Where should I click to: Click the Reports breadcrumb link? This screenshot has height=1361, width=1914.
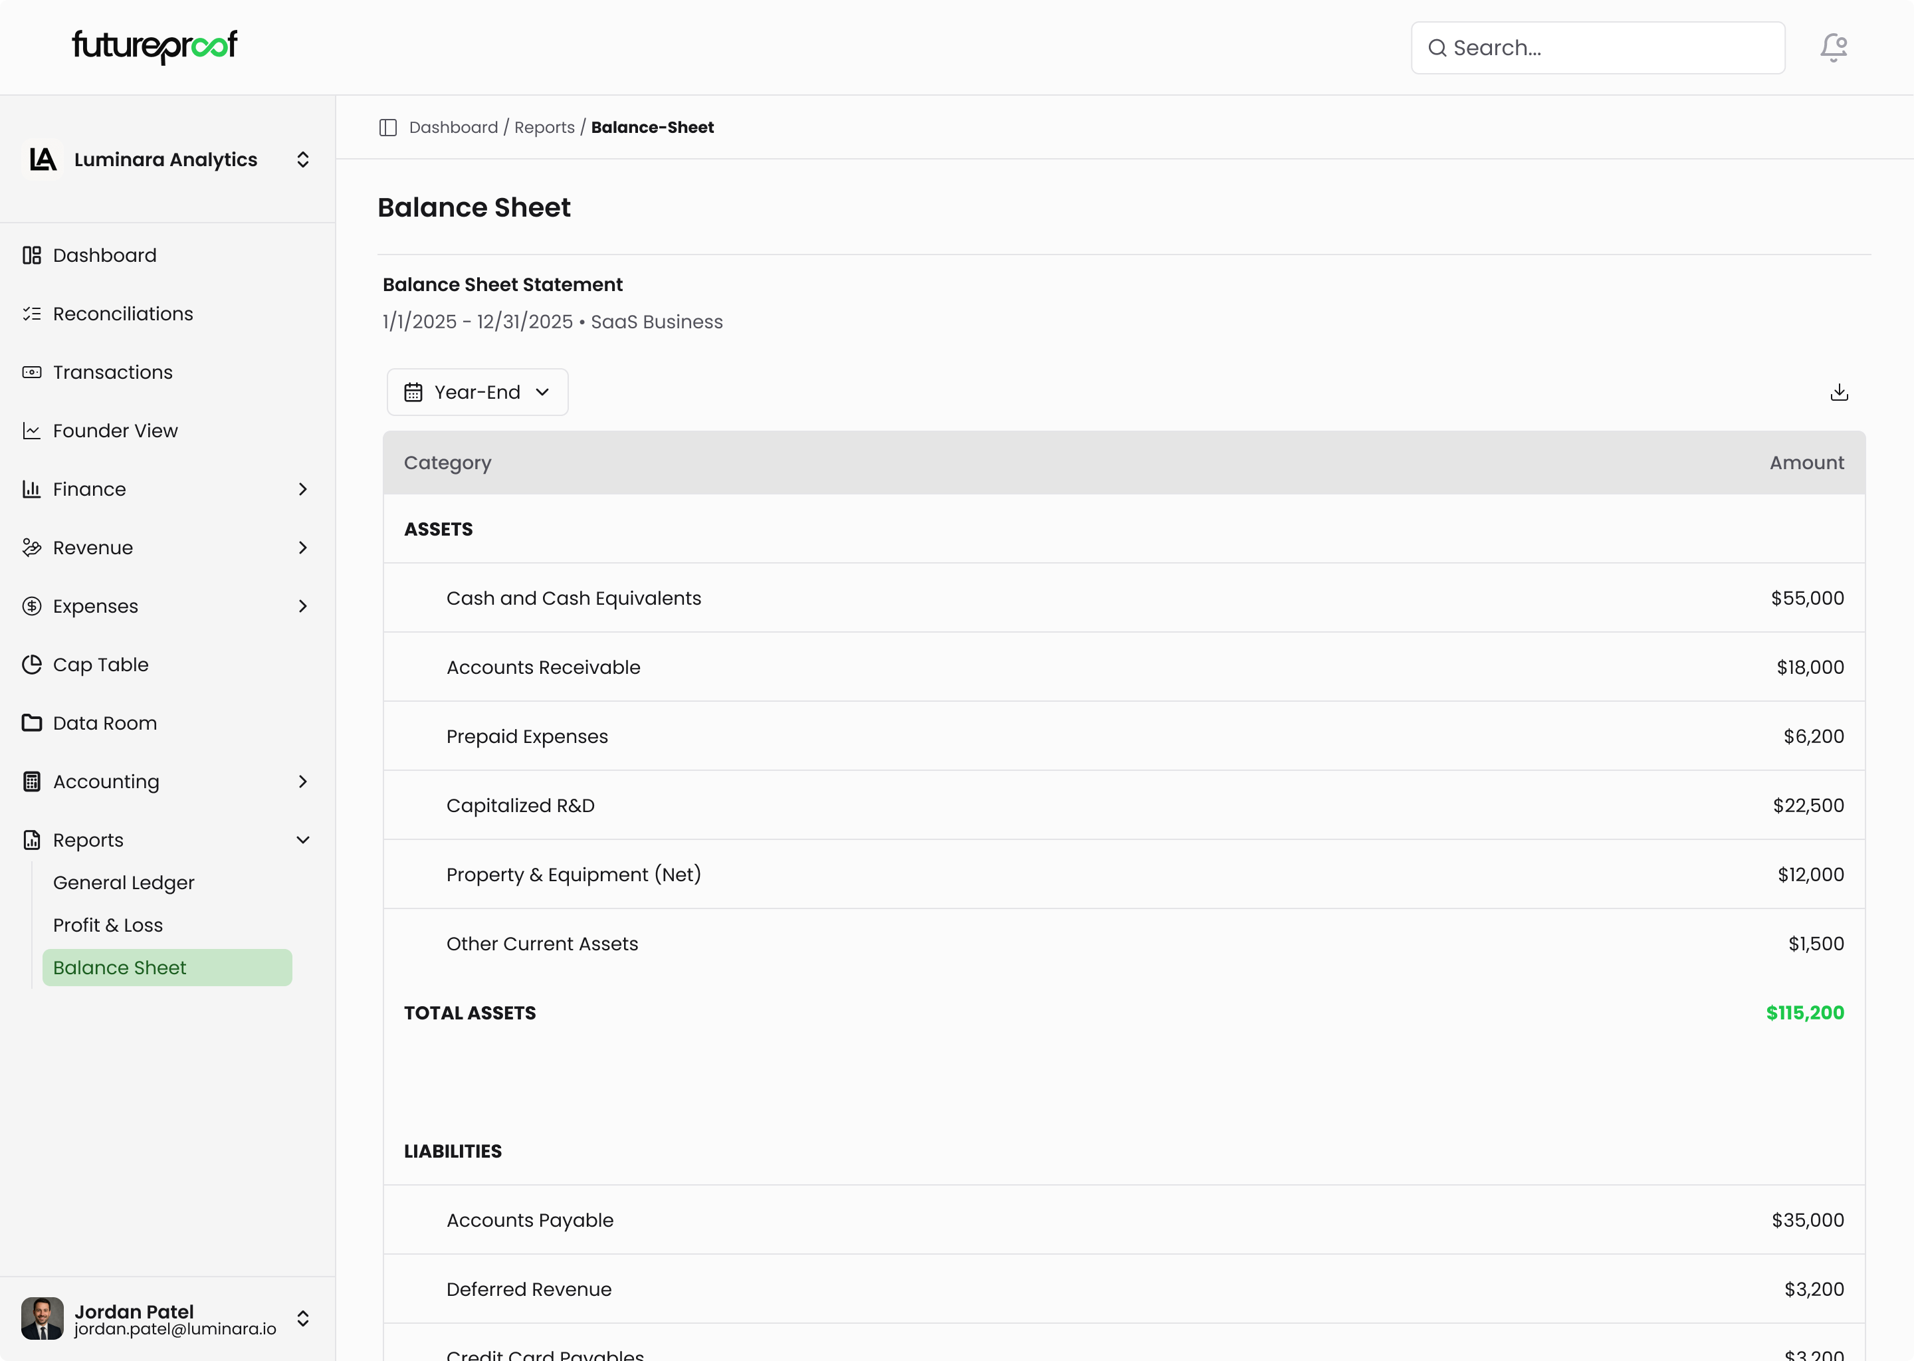click(544, 128)
